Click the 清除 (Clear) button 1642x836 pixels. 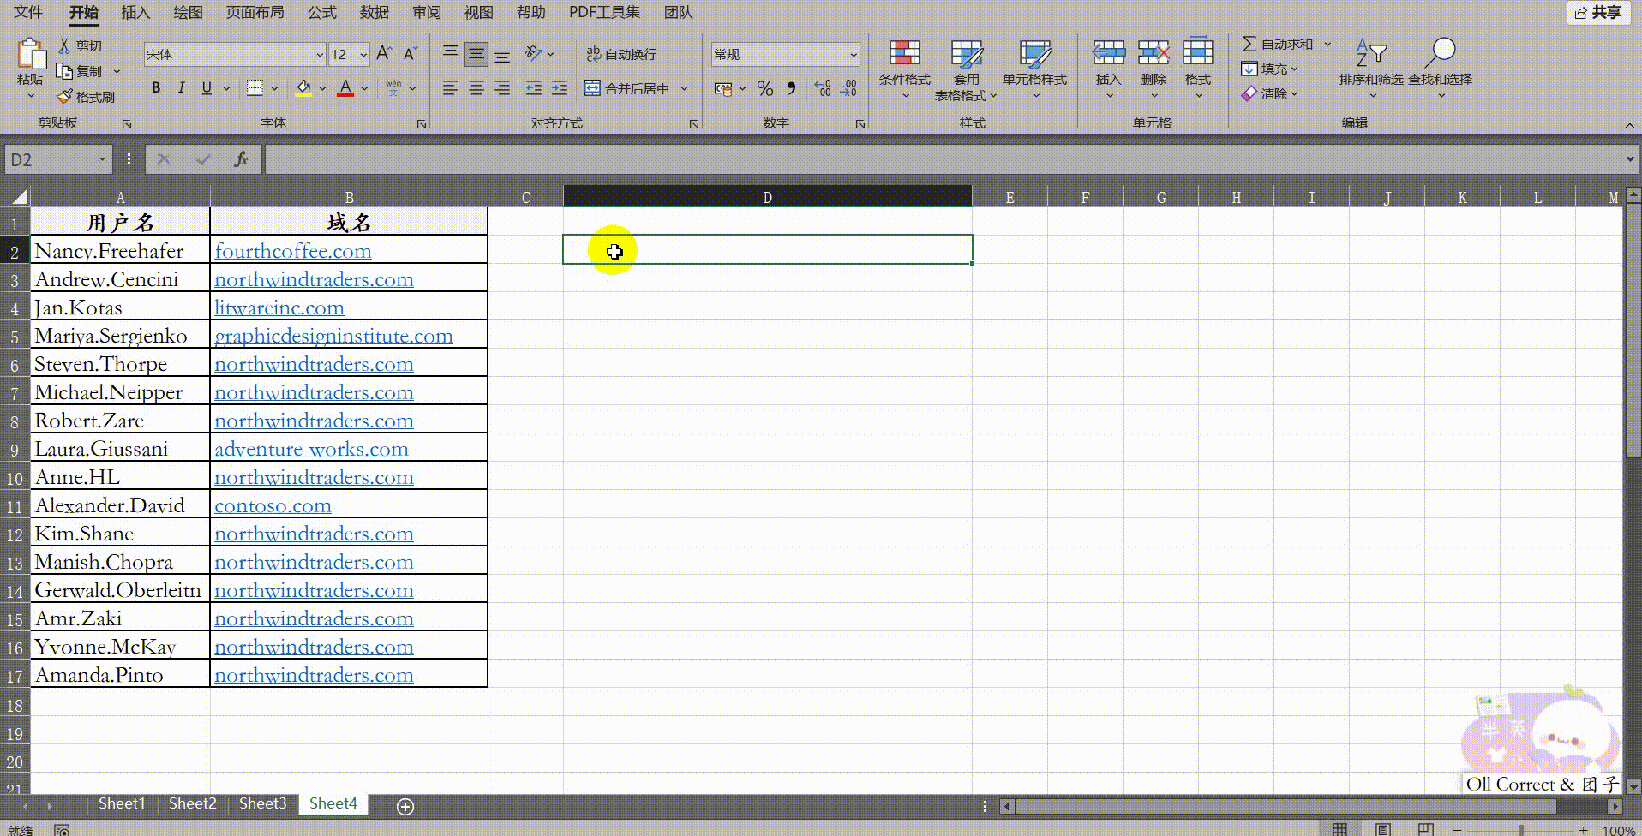click(1270, 93)
